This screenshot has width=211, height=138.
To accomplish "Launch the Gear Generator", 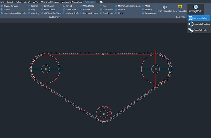I will (x=180, y=8).
